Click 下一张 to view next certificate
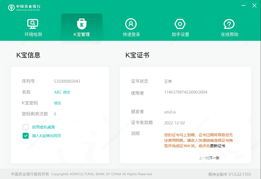Screen dimensions: 261x179 coord(214,158)
